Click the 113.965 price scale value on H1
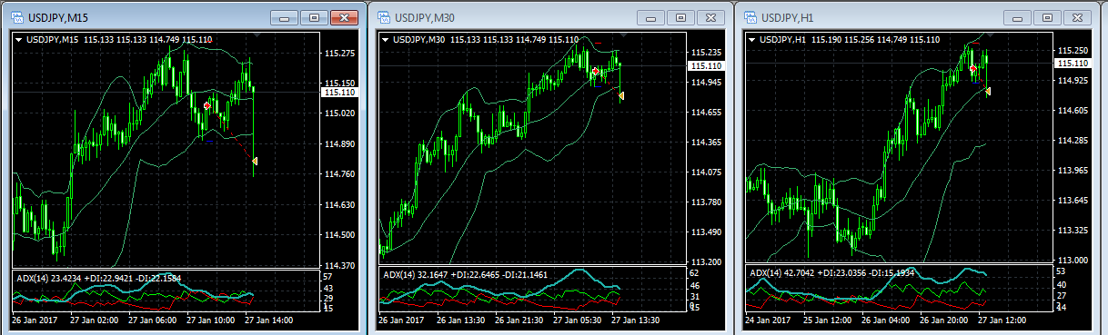This screenshot has height=335, width=1108. (1073, 171)
